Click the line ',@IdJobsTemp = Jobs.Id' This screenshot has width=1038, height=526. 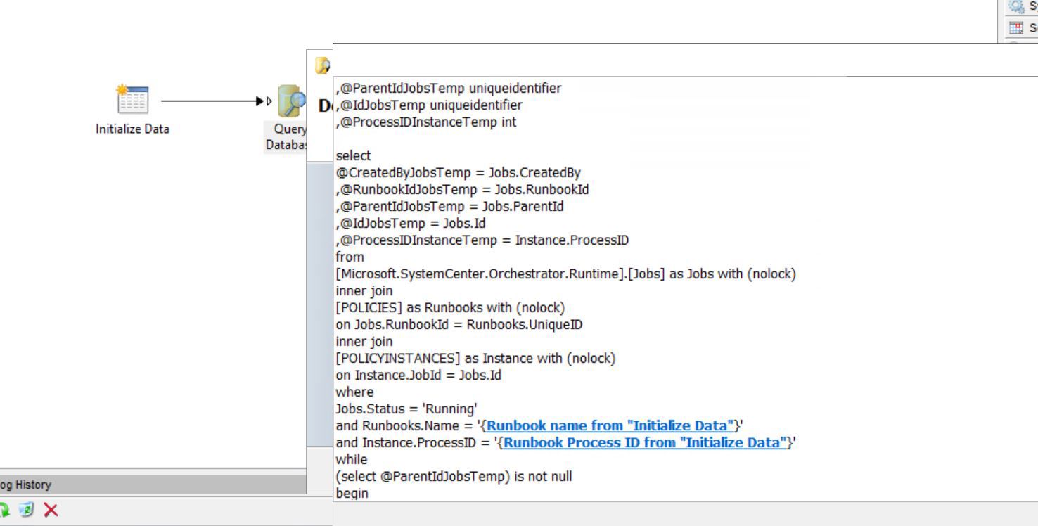click(x=411, y=224)
